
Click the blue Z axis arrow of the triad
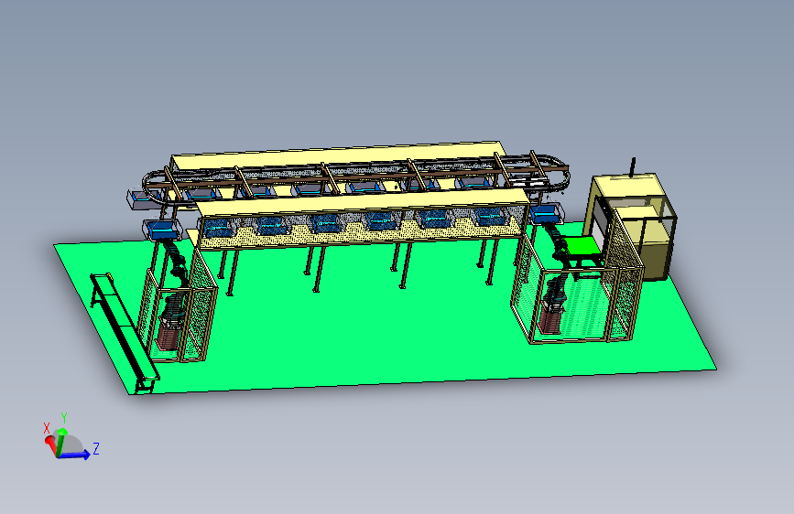[x=76, y=455]
